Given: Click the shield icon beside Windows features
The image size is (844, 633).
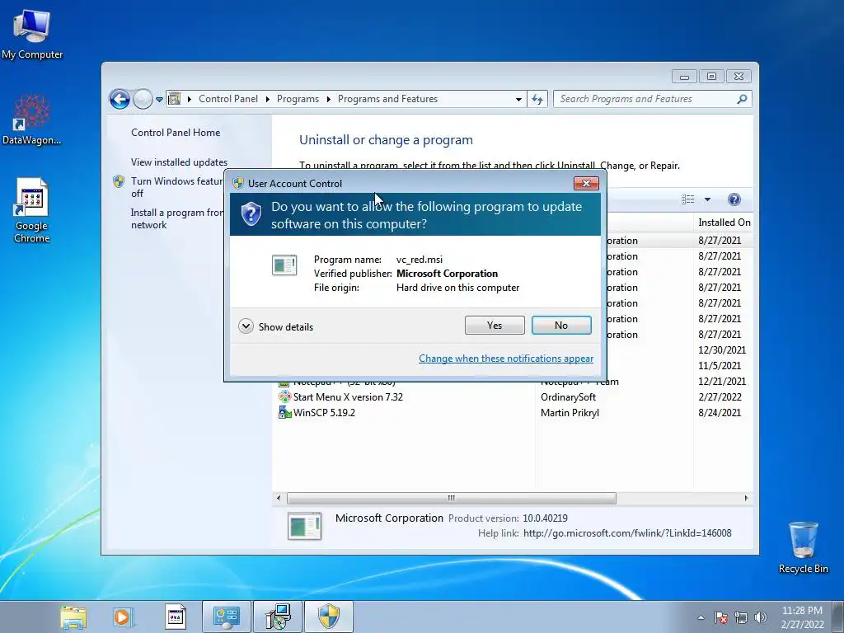Looking at the screenshot, I should click(119, 181).
